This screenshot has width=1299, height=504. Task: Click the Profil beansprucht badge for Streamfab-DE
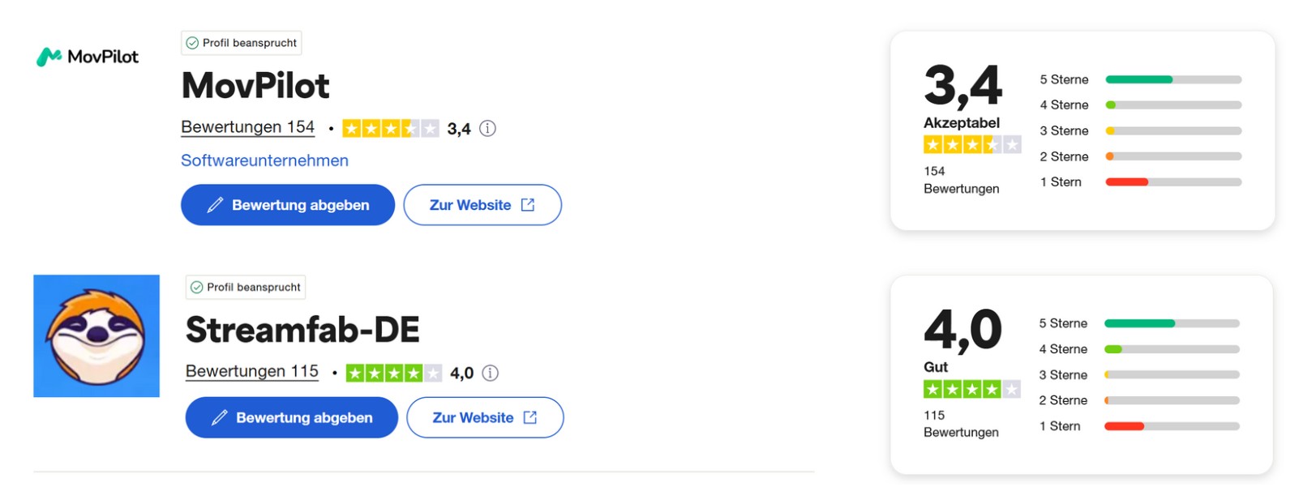click(246, 287)
